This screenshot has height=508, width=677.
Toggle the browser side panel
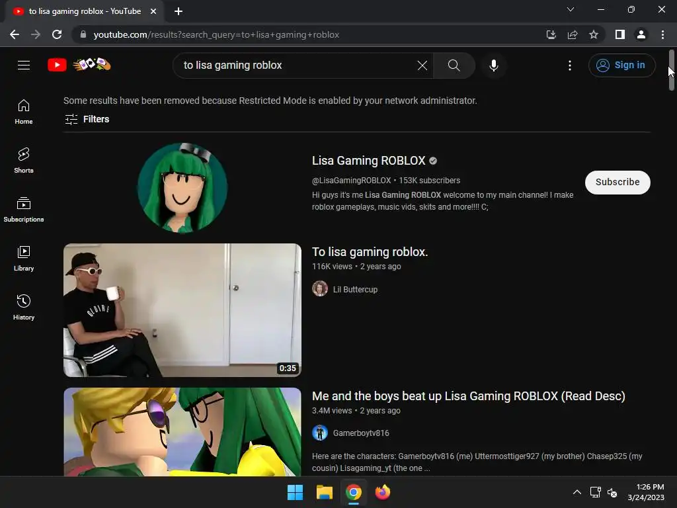click(620, 34)
